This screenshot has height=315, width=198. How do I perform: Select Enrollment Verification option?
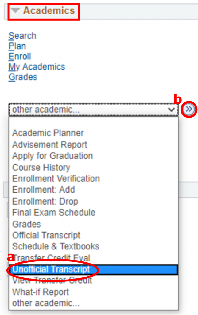[x=56, y=179]
